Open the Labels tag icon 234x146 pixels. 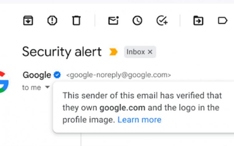pos(223,20)
